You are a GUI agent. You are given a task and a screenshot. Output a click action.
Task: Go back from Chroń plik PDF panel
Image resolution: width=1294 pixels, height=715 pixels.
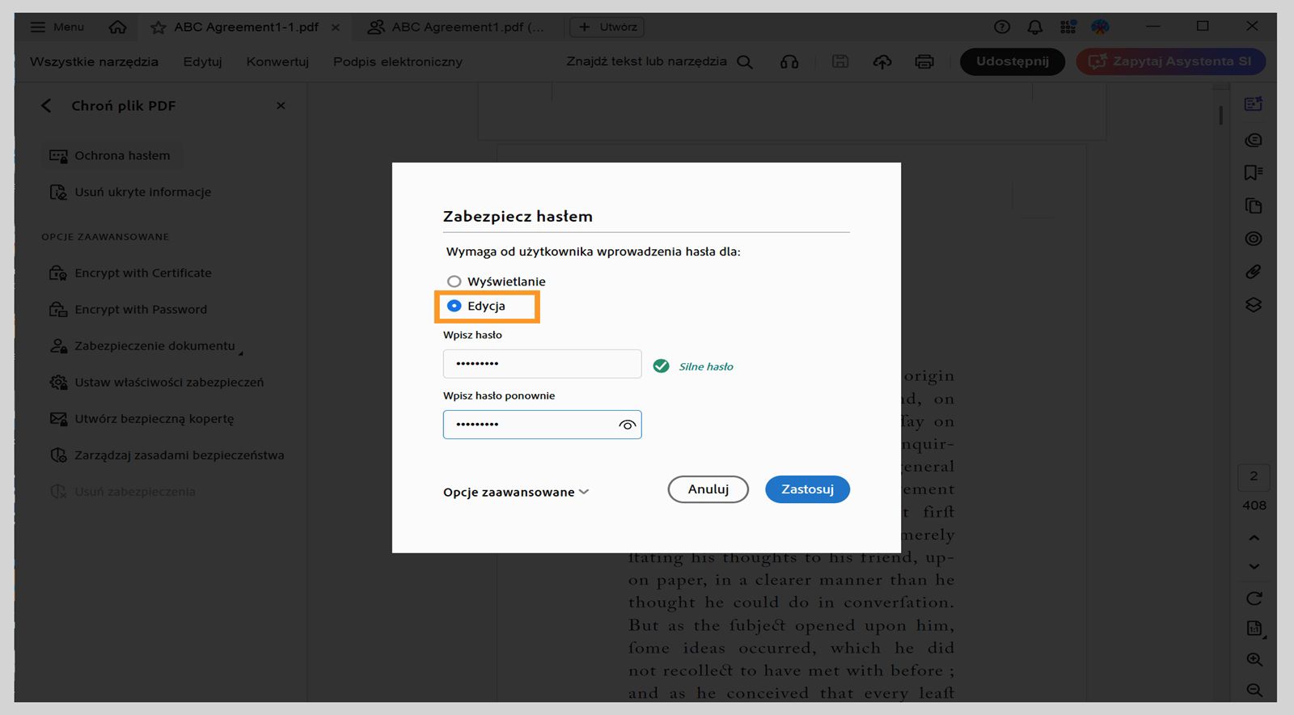click(46, 106)
